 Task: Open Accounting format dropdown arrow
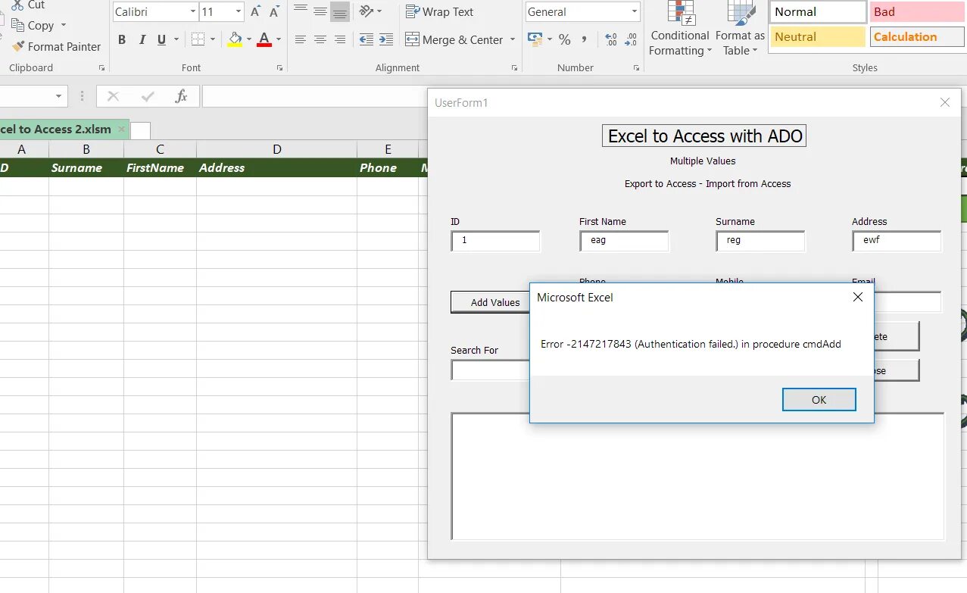pyautogui.click(x=548, y=39)
